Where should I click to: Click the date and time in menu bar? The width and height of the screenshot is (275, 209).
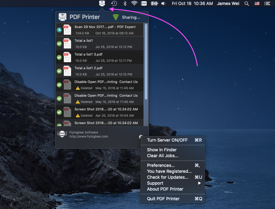pos(192,3)
